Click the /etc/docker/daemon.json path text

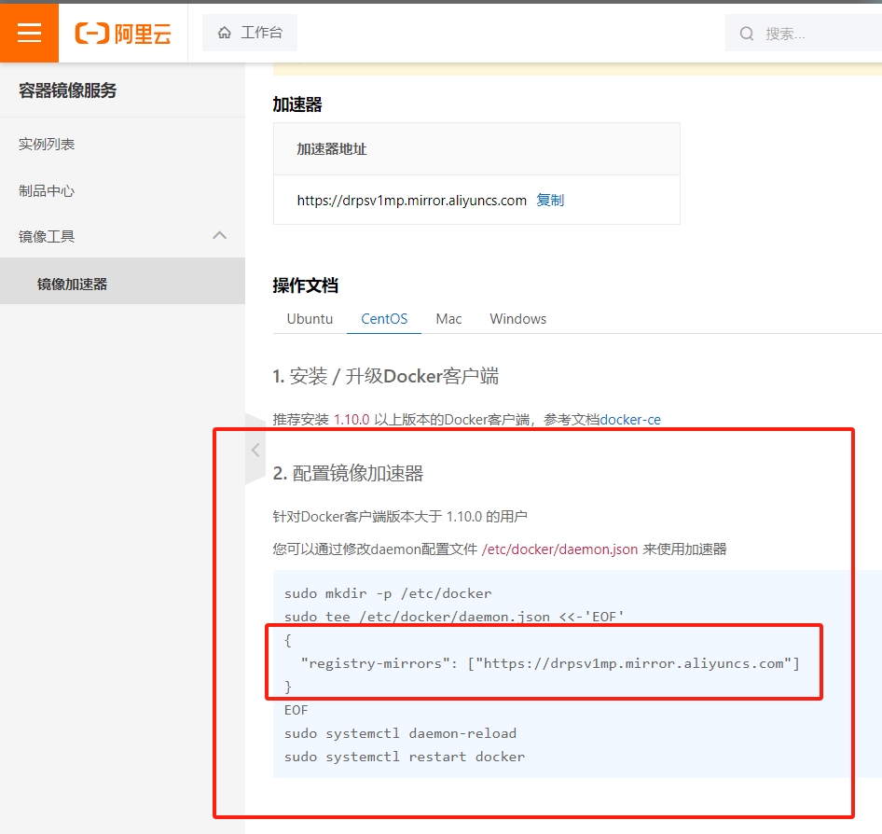[x=559, y=549]
